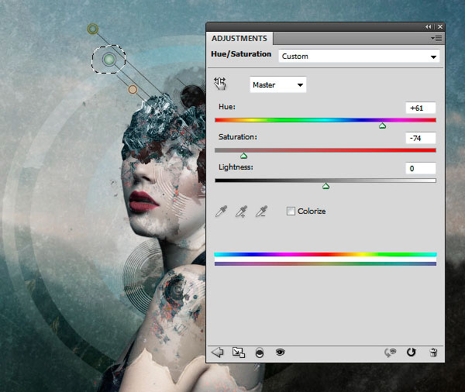Select the on-image targeted adjustment tool
The width and height of the screenshot is (465, 392).
(x=220, y=84)
